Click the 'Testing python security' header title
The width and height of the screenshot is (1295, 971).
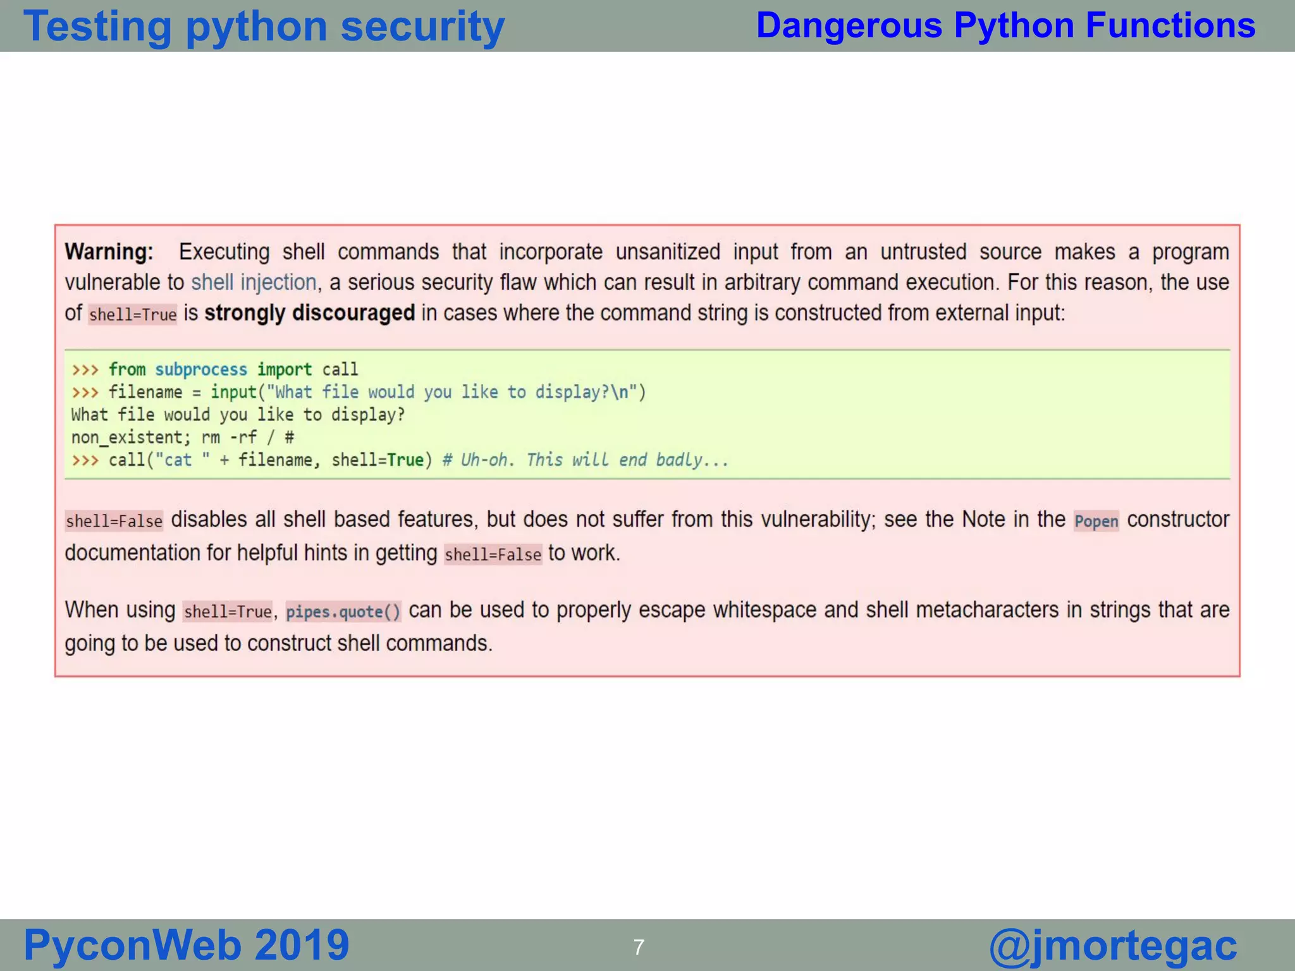pyautogui.click(x=264, y=27)
